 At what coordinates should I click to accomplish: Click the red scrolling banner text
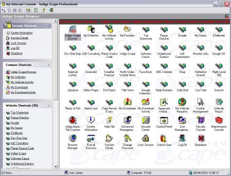145,21
